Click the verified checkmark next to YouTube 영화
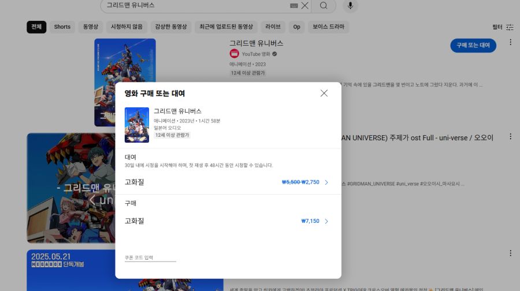520x291 pixels. pos(274,54)
